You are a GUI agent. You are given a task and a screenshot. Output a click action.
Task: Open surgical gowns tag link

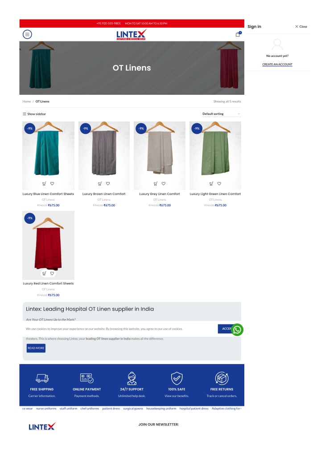(133, 409)
